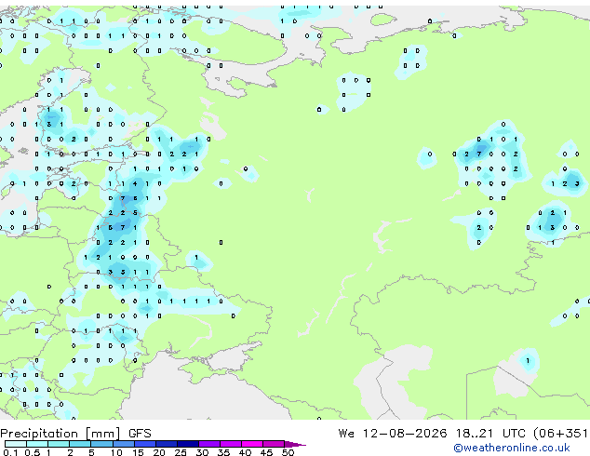This screenshot has width=590, height=456.
Task: Select the 30 mm purple legend swatch
Action: (x=209, y=444)
